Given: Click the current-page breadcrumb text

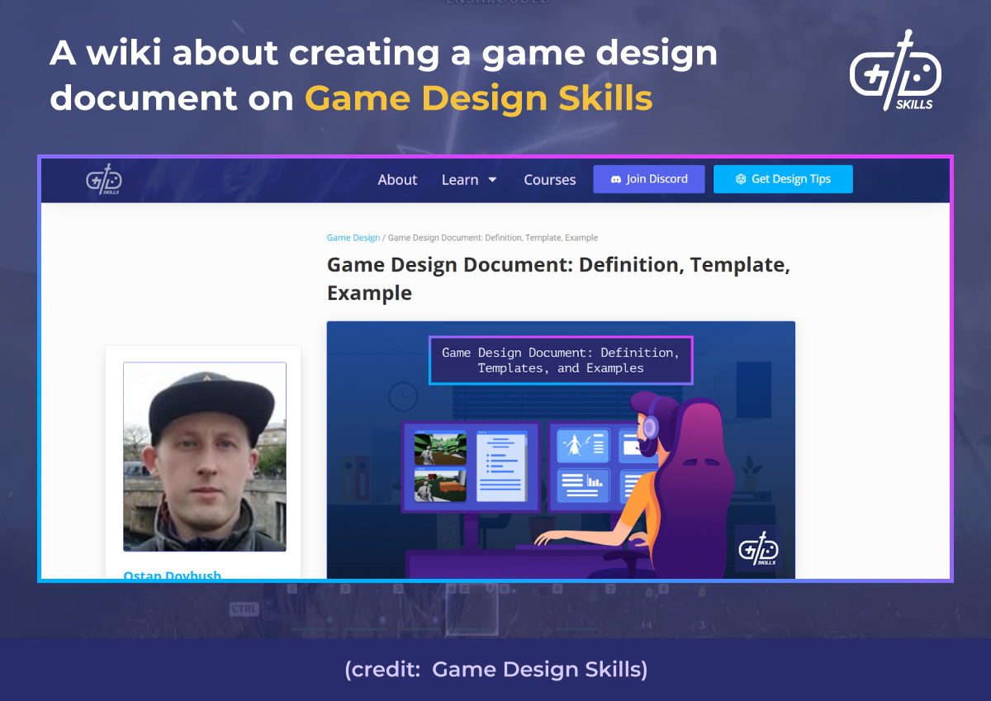Looking at the screenshot, I should click(493, 238).
